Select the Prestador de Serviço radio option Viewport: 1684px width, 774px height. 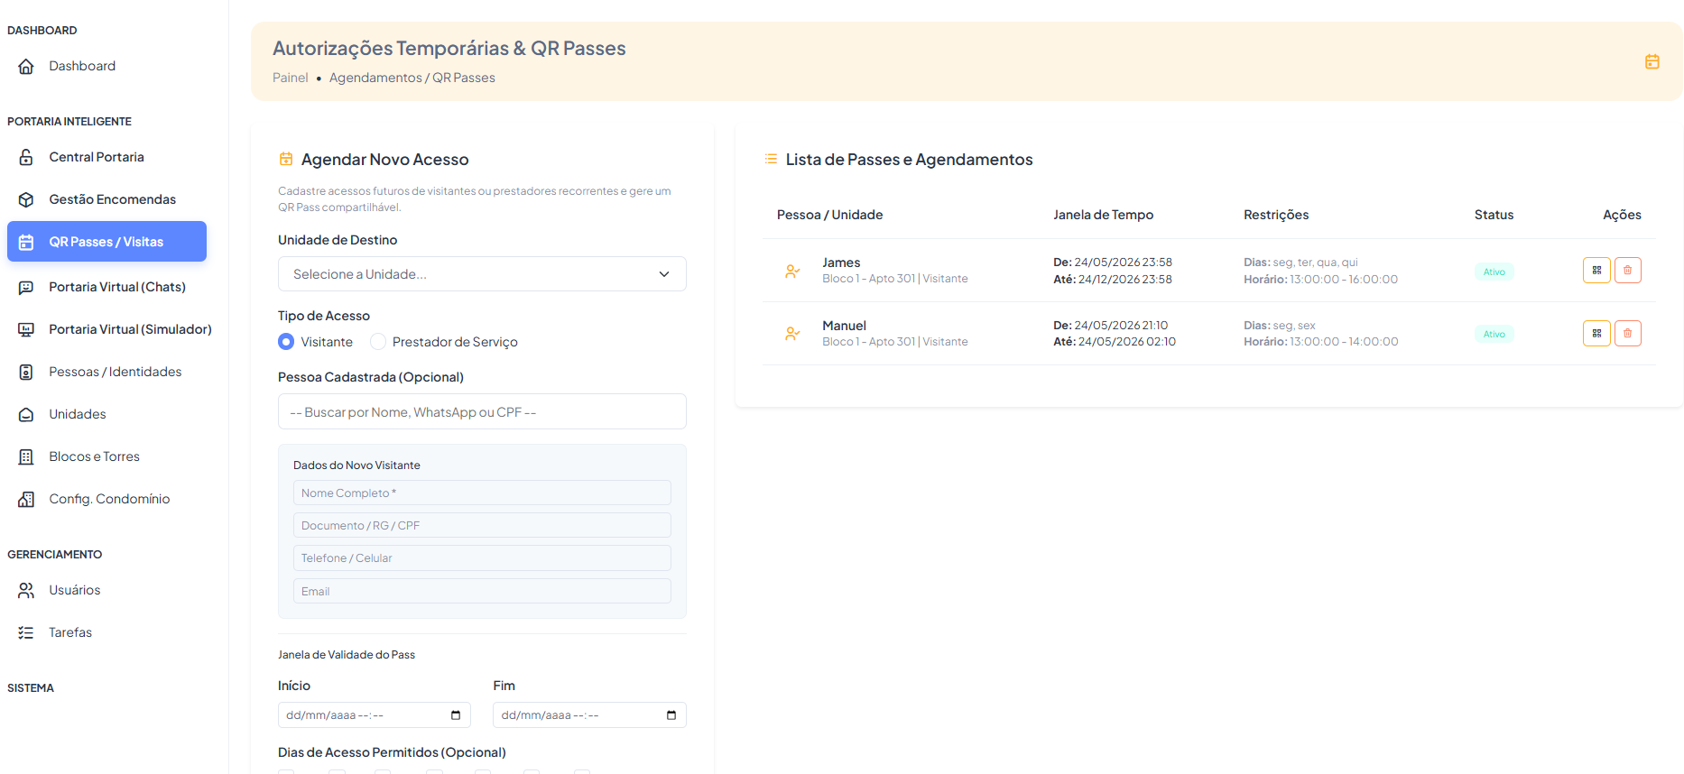pos(378,342)
